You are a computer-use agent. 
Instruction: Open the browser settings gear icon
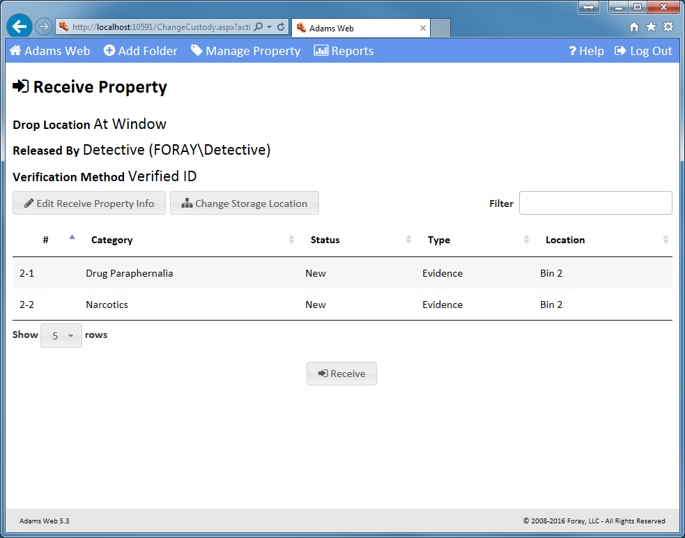point(668,27)
